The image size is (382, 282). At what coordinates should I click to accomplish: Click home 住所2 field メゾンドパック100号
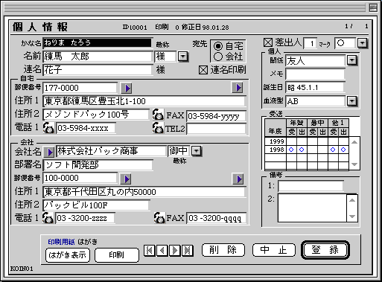(96, 115)
